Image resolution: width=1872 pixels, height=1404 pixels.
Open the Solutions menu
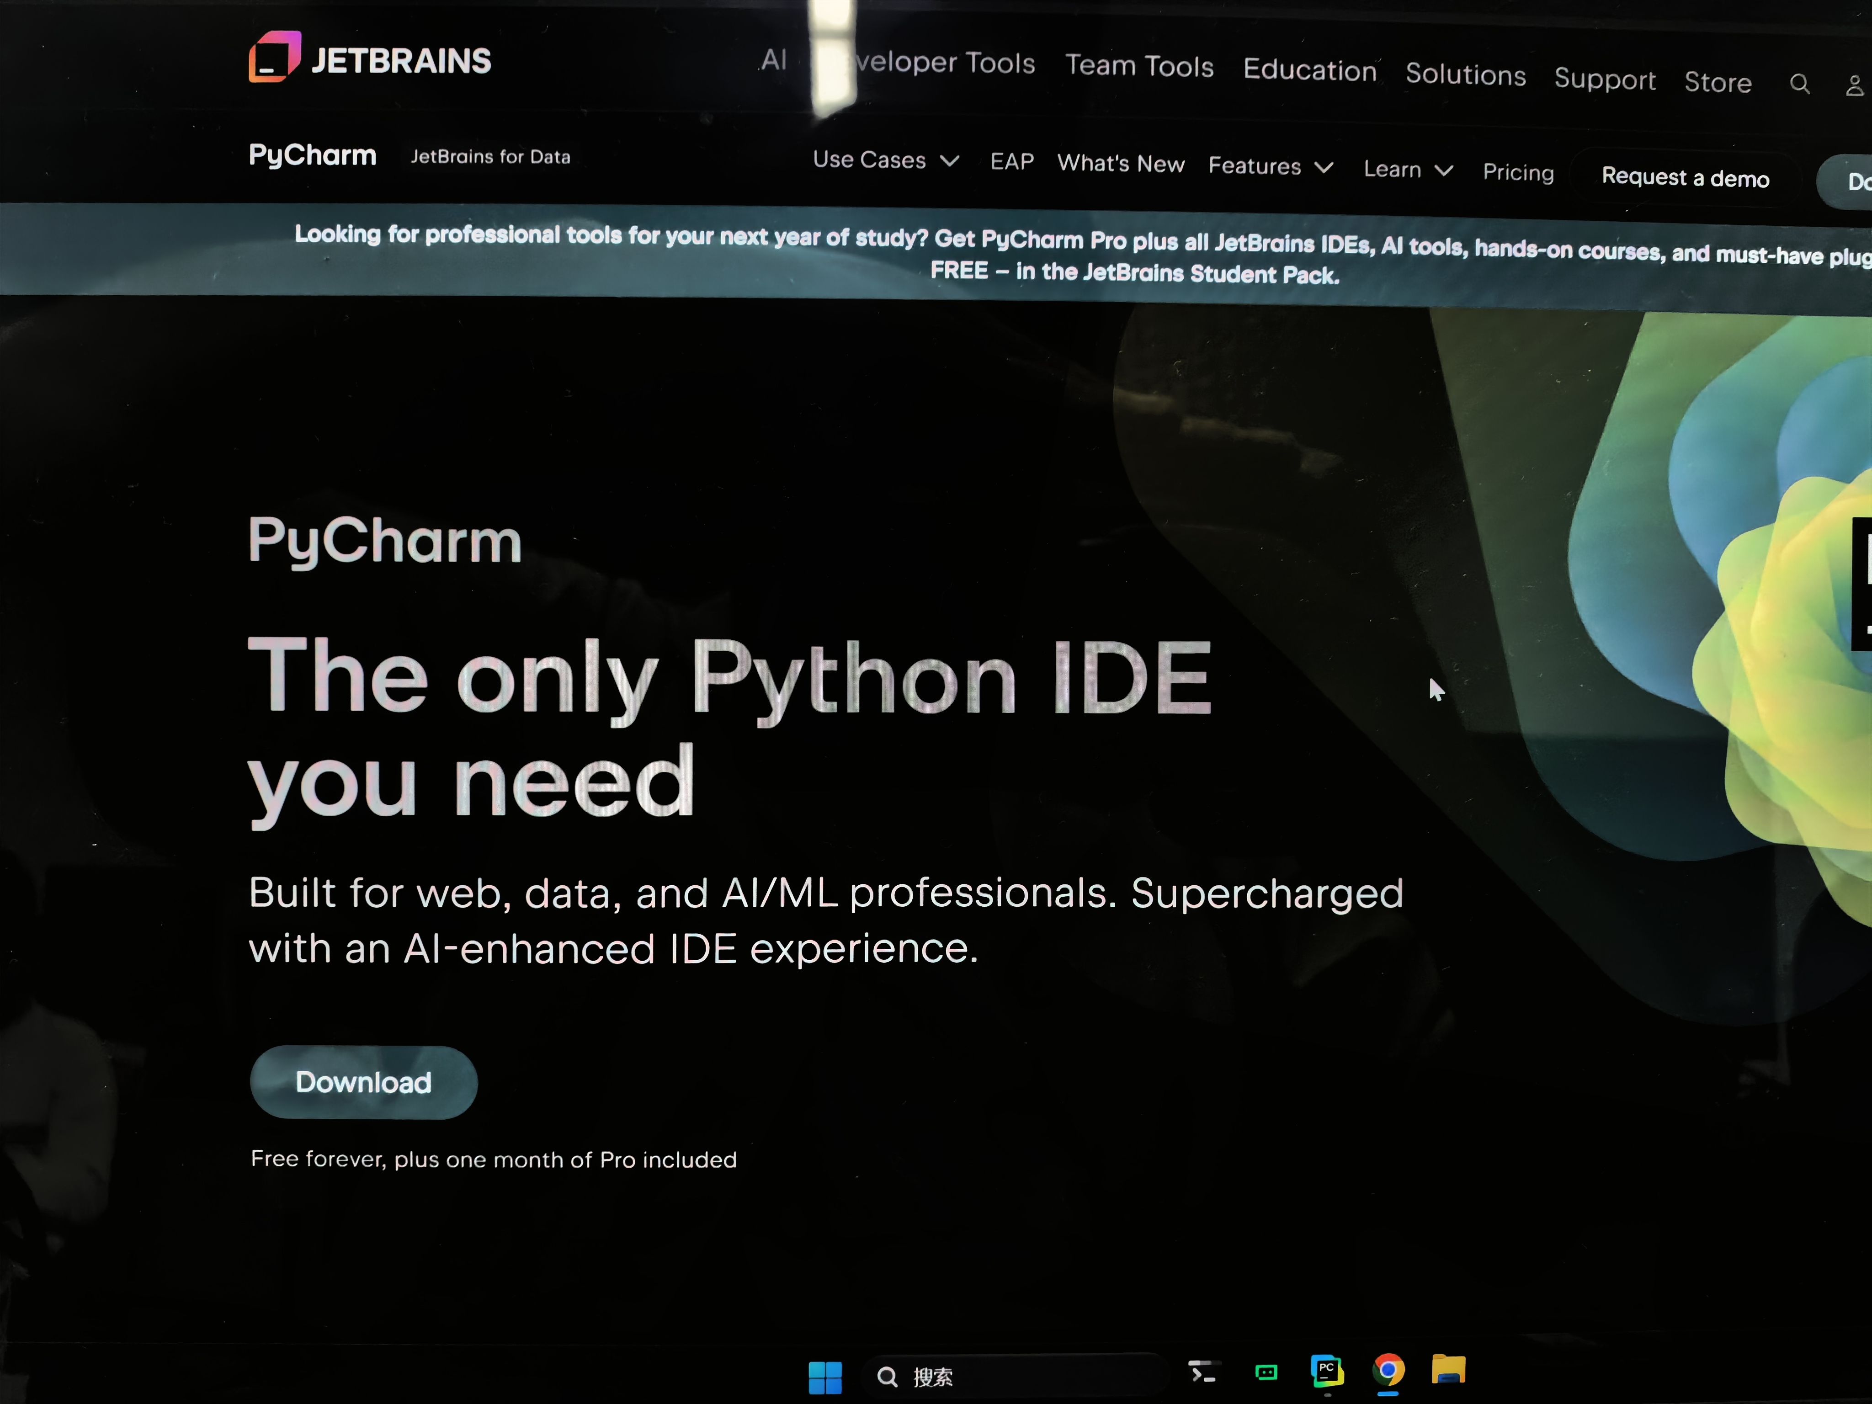tap(1466, 74)
